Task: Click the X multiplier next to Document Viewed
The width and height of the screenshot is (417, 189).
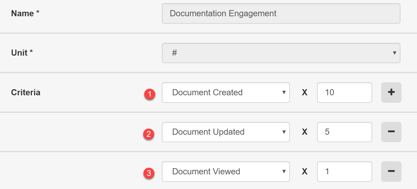Action: click(x=304, y=171)
